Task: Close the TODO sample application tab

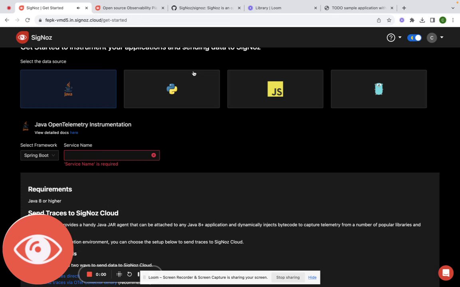Action: [x=392, y=8]
